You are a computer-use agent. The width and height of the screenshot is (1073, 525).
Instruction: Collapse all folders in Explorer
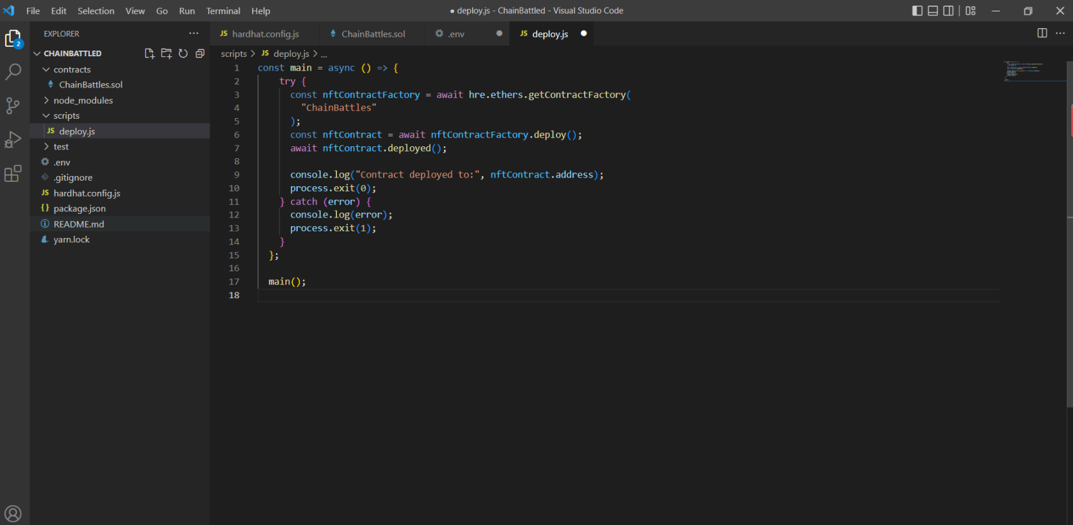pos(200,54)
